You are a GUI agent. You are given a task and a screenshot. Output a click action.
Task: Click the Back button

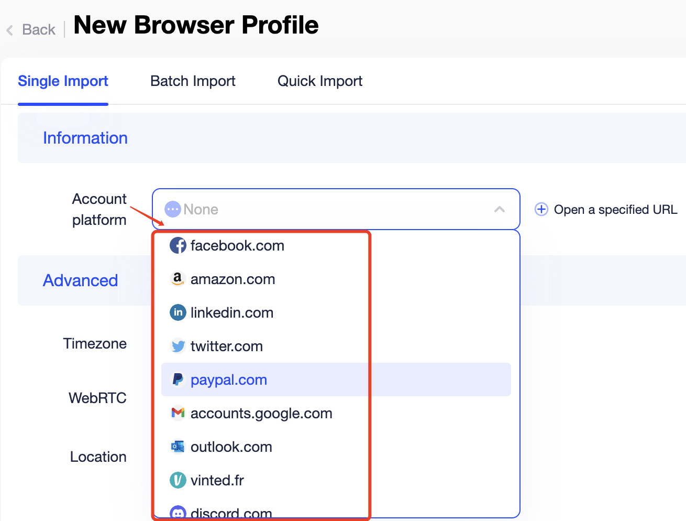click(x=31, y=29)
